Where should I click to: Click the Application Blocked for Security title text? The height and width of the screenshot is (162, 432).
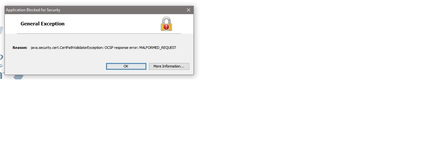pos(33,10)
